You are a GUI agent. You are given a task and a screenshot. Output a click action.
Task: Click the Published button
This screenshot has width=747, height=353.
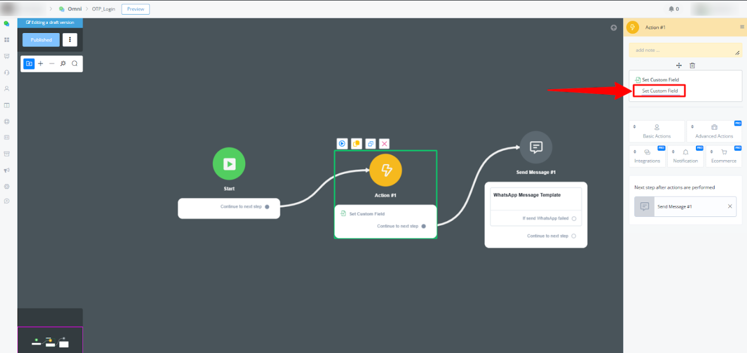pyautogui.click(x=41, y=40)
